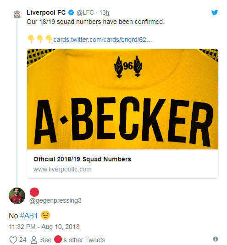Open the 13h timestamp link
Image resolution: width=227 pixels, height=245 pixels.
click(104, 13)
